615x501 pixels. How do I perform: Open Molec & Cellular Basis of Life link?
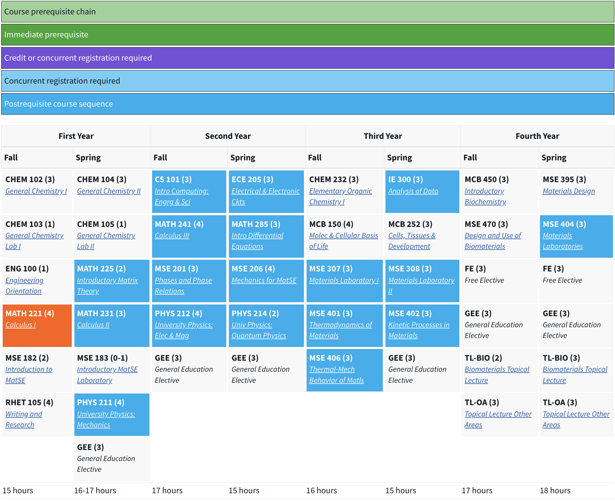tap(344, 241)
